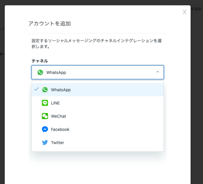The image size is (203, 184).
Task: Collapse the channel dropdown with the chevron
Action: [x=158, y=72]
